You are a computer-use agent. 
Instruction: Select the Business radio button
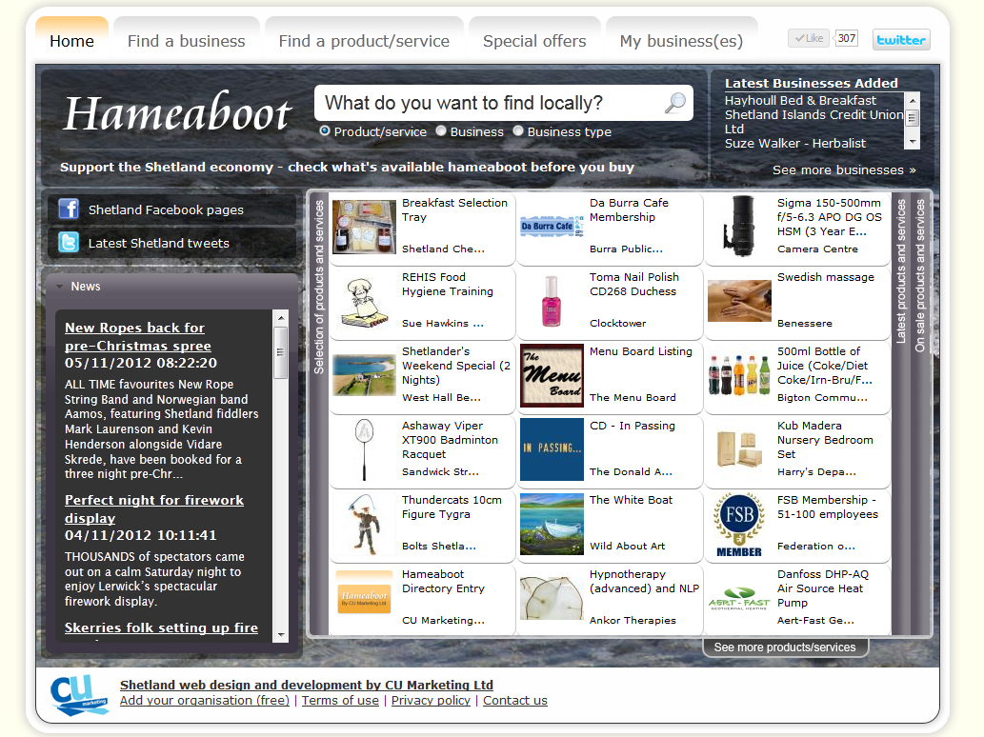coord(441,131)
